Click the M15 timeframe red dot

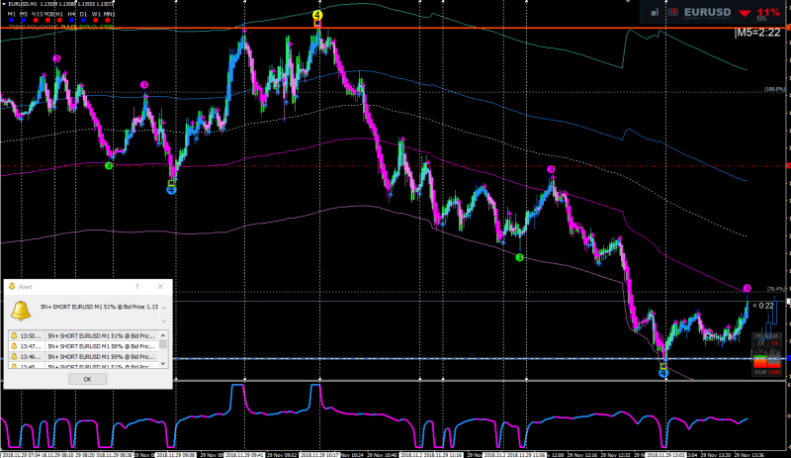tap(36, 20)
